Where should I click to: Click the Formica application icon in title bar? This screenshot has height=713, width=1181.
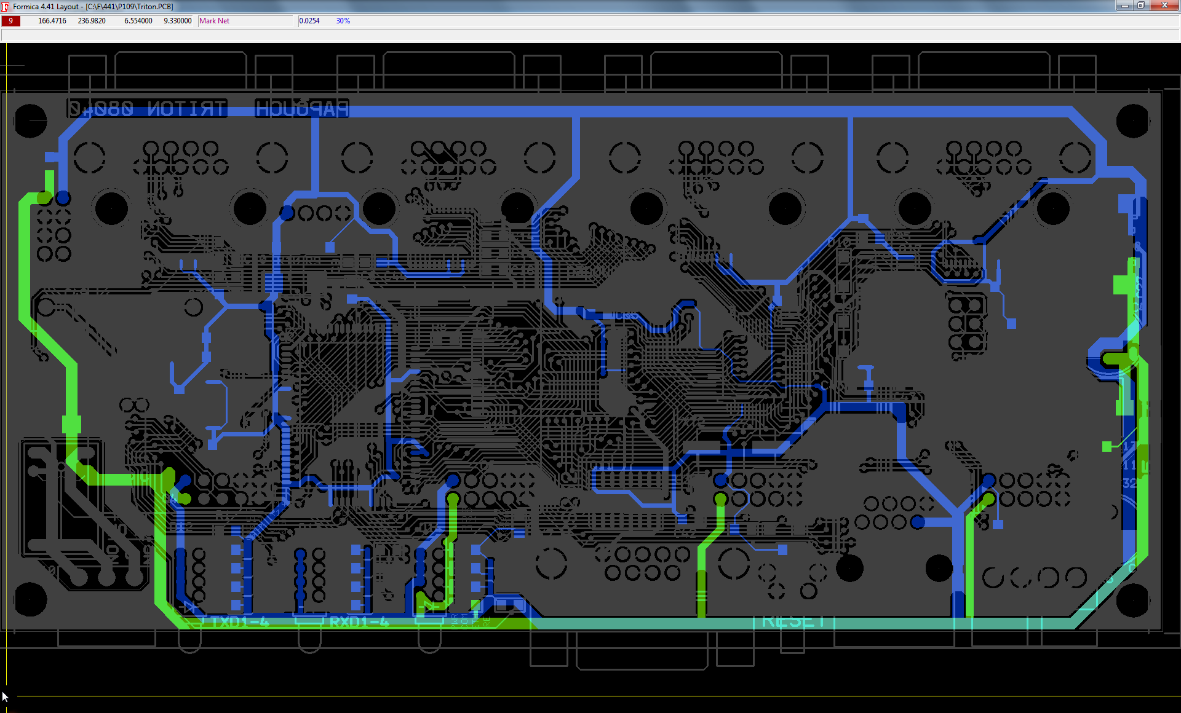coord(6,6)
